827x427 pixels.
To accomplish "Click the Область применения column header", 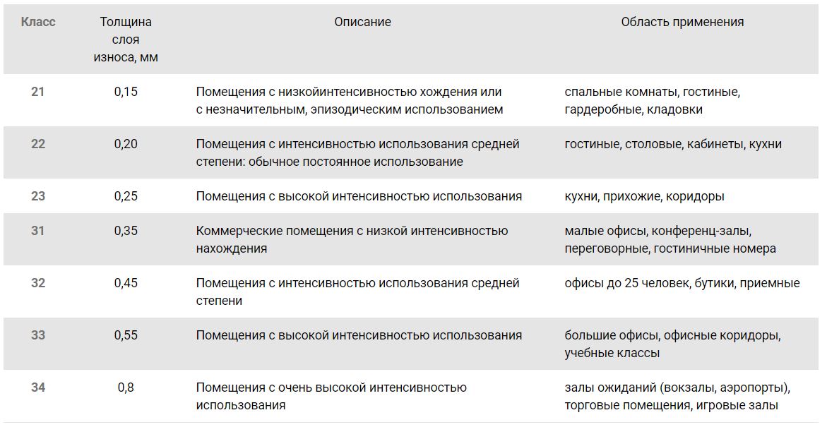I will click(682, 22).
